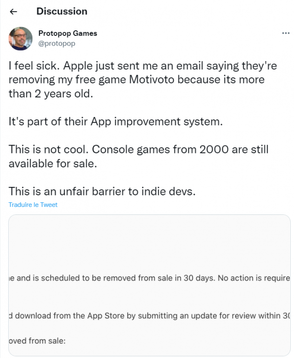Click the back arrow icon

(x=13, y=12)
